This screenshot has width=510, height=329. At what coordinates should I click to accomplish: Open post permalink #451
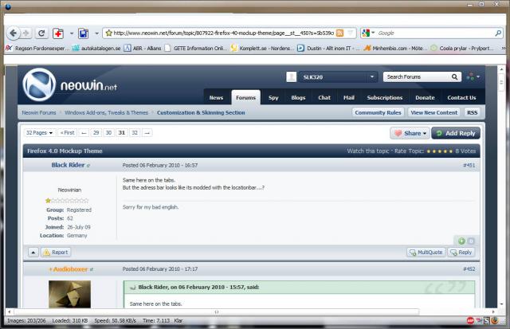pyautogui.click(x=469, y=165)
